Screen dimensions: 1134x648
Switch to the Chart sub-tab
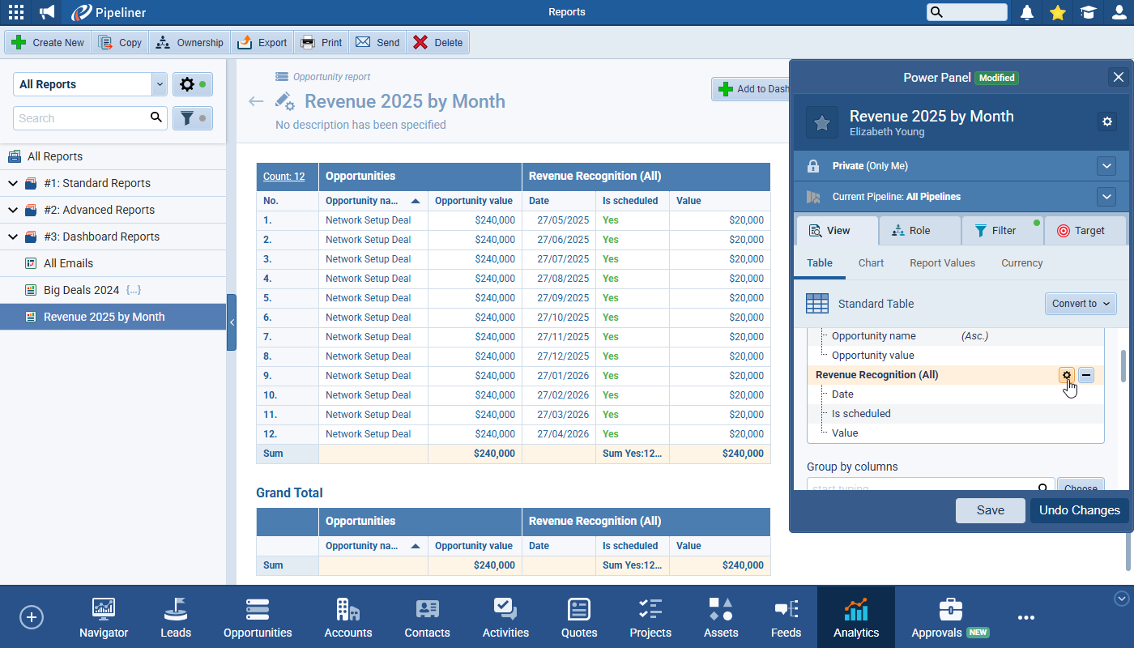[871, 263]
